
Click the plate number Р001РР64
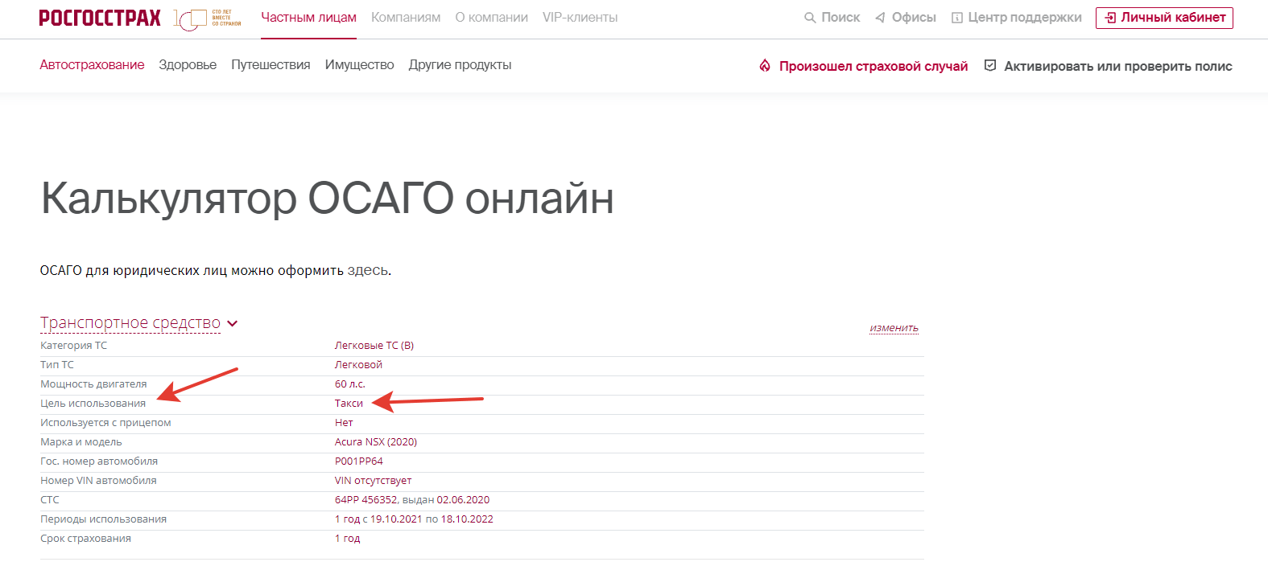click(x=359, y=461)
